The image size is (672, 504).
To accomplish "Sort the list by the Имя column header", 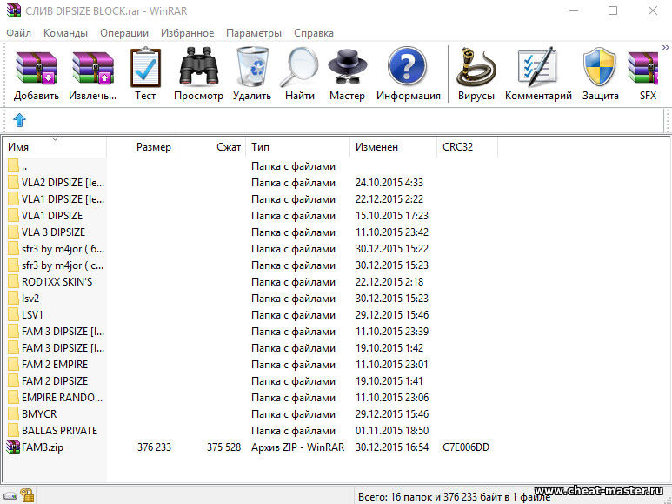I will point(52,147).
